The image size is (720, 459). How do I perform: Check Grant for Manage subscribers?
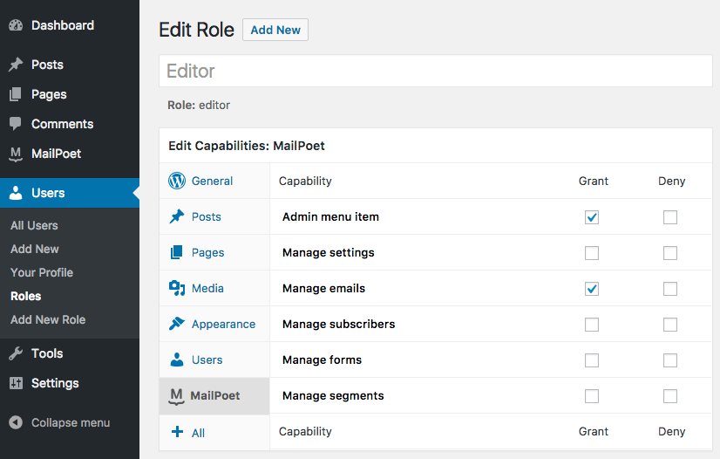(x=591, y=325)
